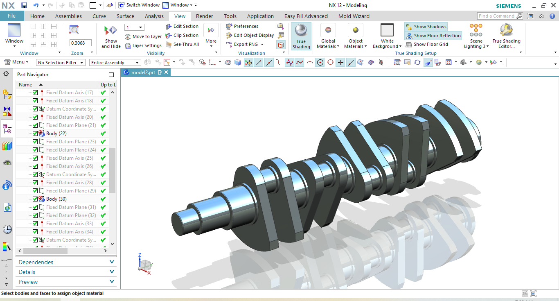The width and height of the screenshot is (559, 301).
Task: Click the zoom scale value field 0.3068
Action: click(81, 43)
